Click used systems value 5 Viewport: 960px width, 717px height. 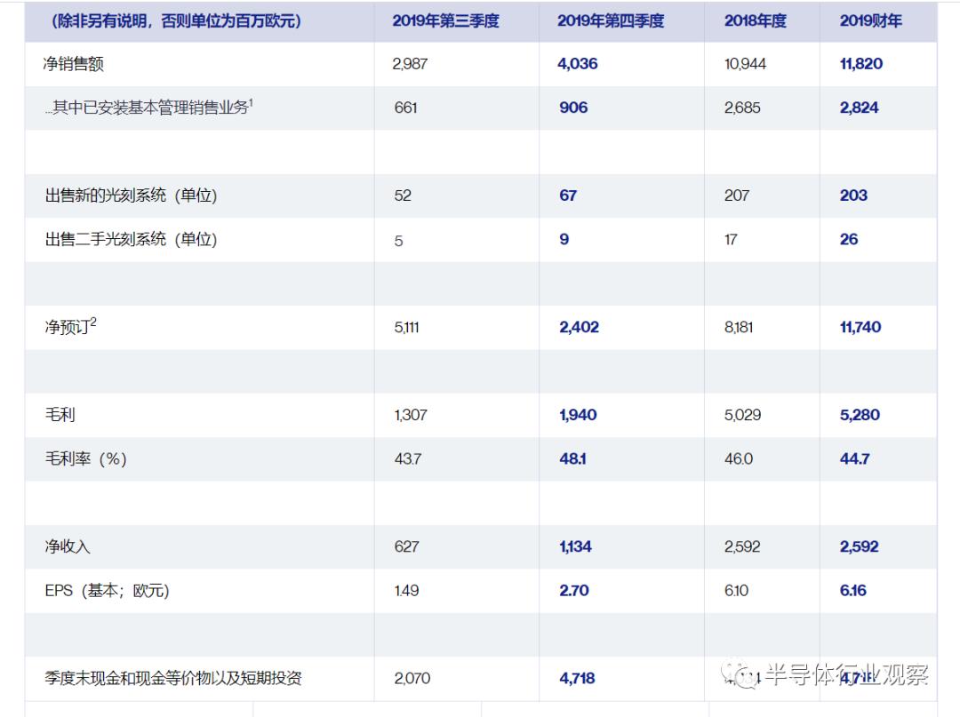coord(398,241)
